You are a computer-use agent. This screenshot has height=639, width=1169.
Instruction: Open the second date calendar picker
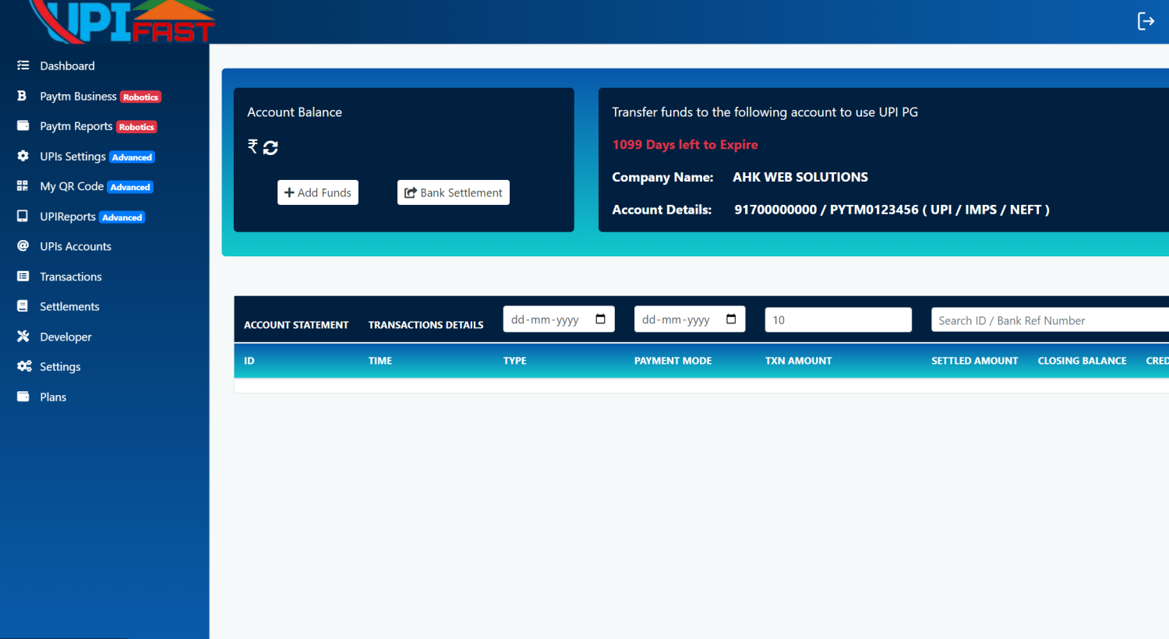click(731, 319)
